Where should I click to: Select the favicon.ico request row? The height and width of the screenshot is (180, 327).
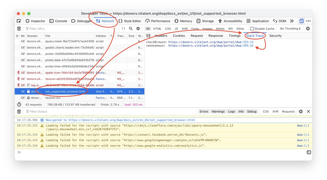(80, 98)
